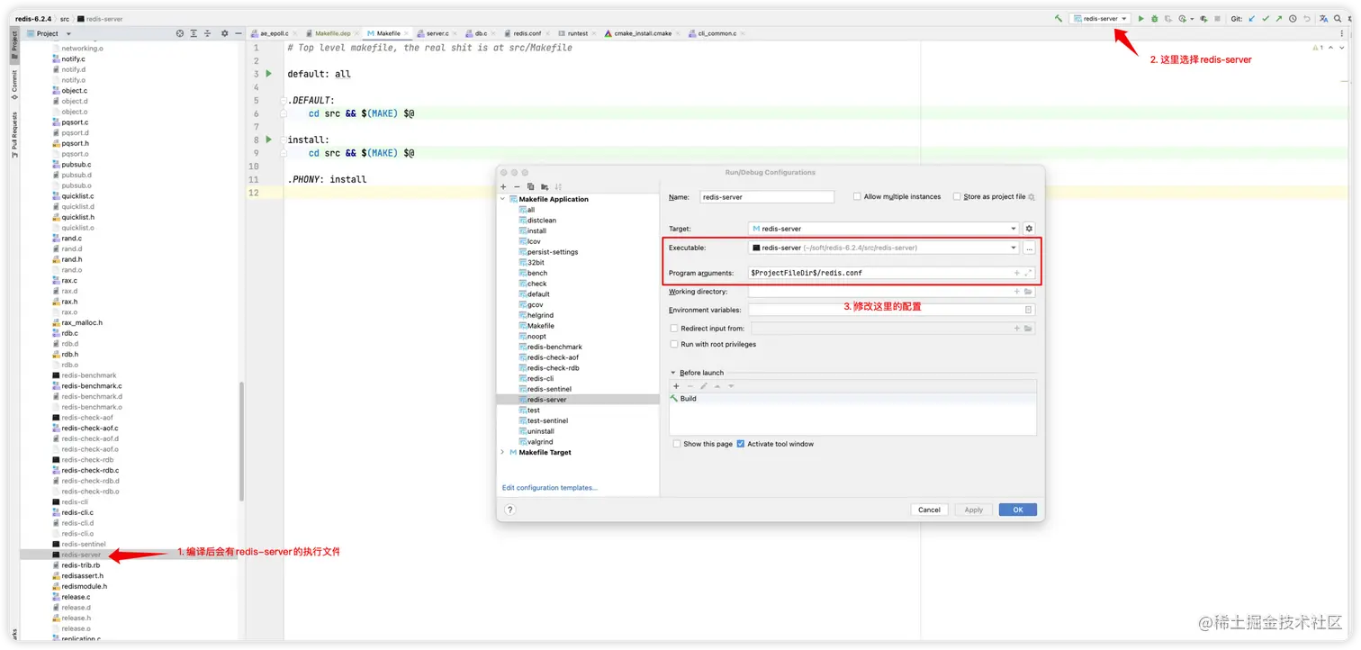This screenshot has width=1361, height=650.
Task: Open help question mark in dialog
Action: point(509,510)
